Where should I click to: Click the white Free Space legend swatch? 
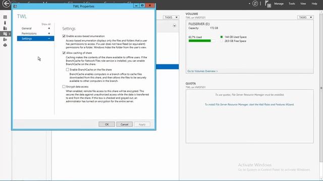222,41
